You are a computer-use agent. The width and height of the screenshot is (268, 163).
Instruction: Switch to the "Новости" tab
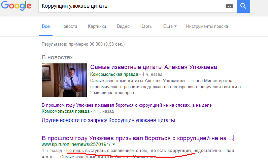pyautogui.click(x=69, y=26)
